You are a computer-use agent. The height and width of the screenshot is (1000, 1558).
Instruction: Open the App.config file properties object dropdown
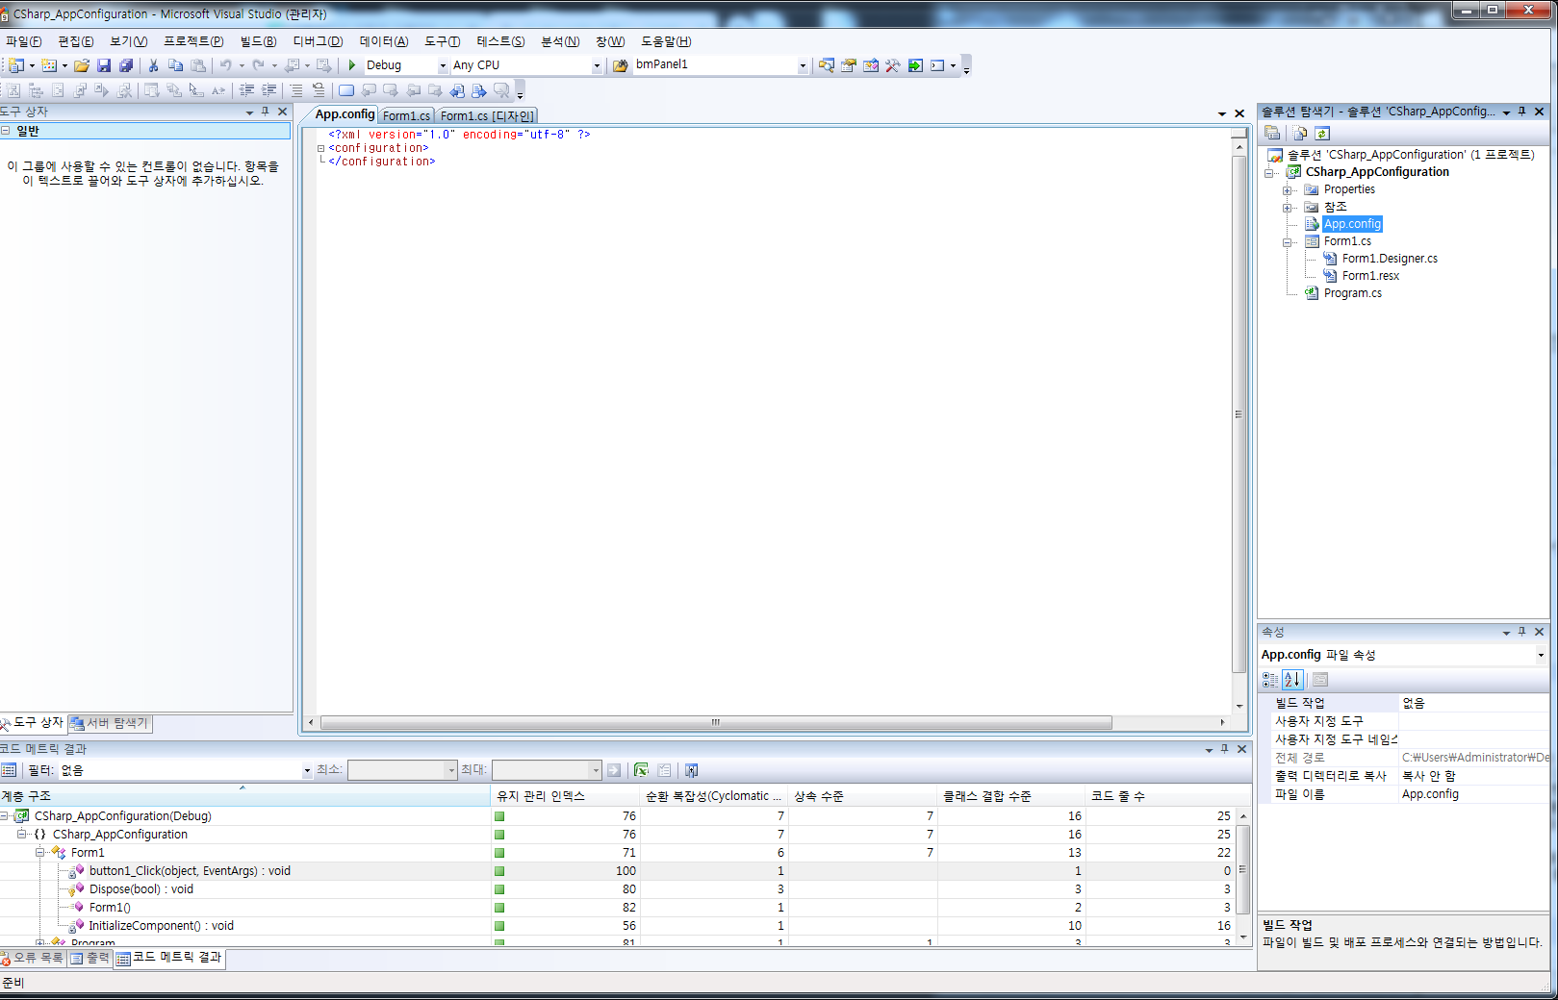click(x=1541, y=655)
